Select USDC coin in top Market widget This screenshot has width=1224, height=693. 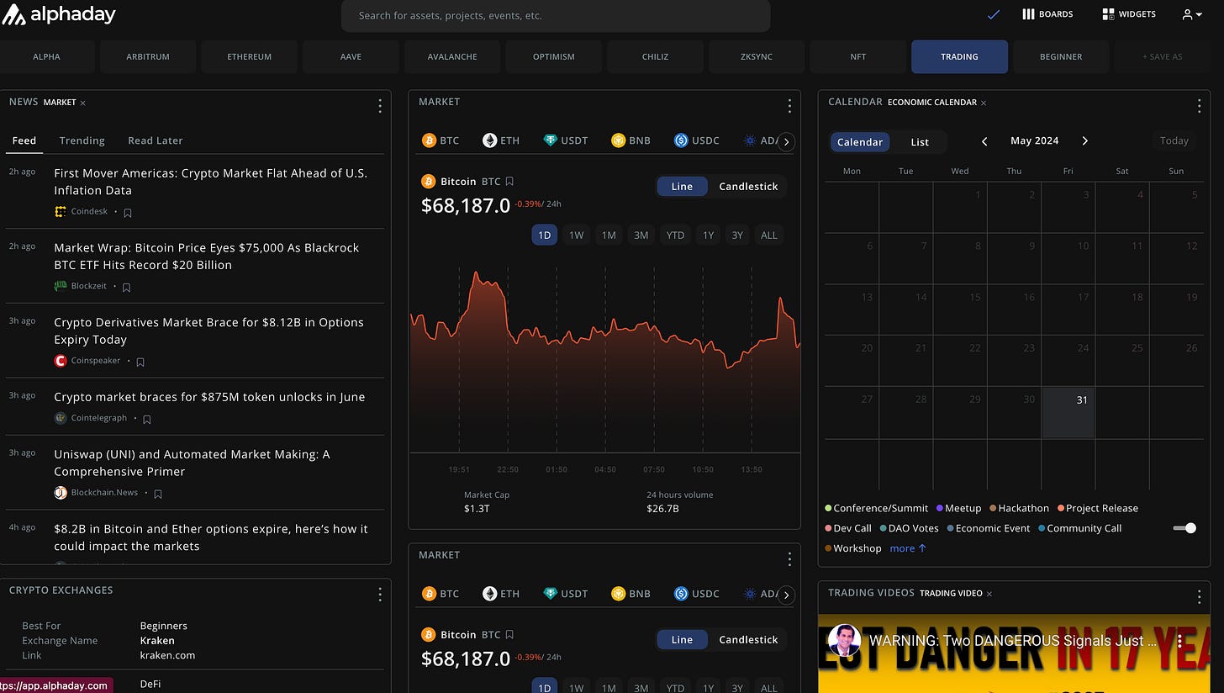697,140
